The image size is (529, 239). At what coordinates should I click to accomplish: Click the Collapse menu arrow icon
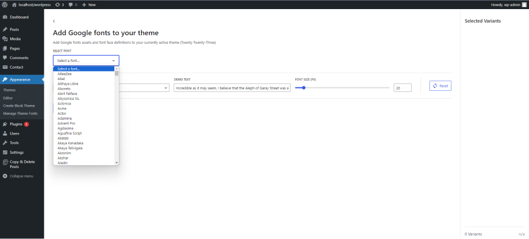[x=5, y=176]
